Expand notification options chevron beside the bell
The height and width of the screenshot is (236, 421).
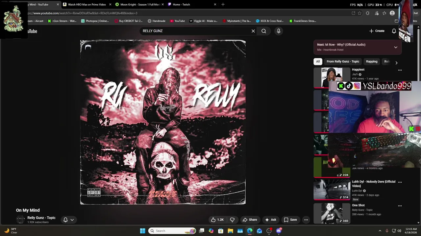point(72,220)
